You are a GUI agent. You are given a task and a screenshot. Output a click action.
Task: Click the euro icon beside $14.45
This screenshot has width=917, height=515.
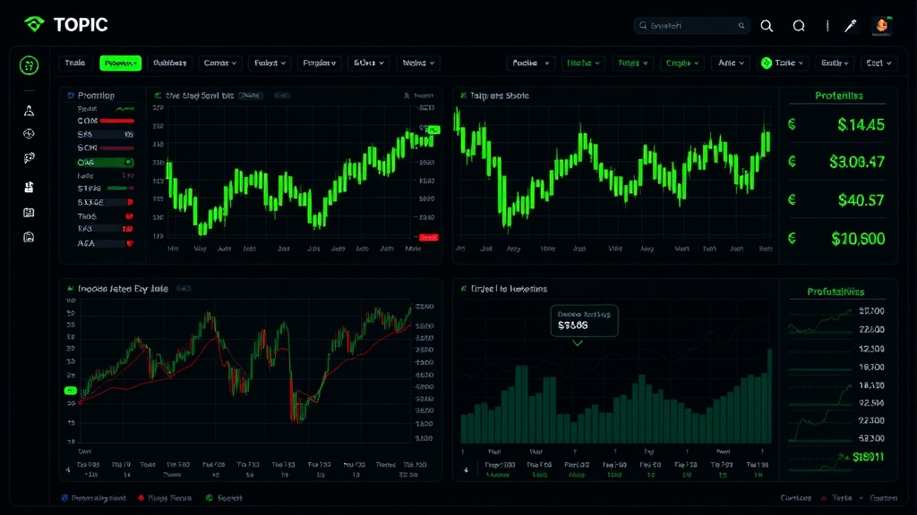point(792,123)
